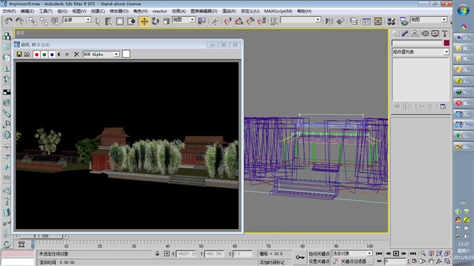Open the 文件(F) menu
Image resolution: width=474 pixels, height=266 pixels.
point(9,11)
